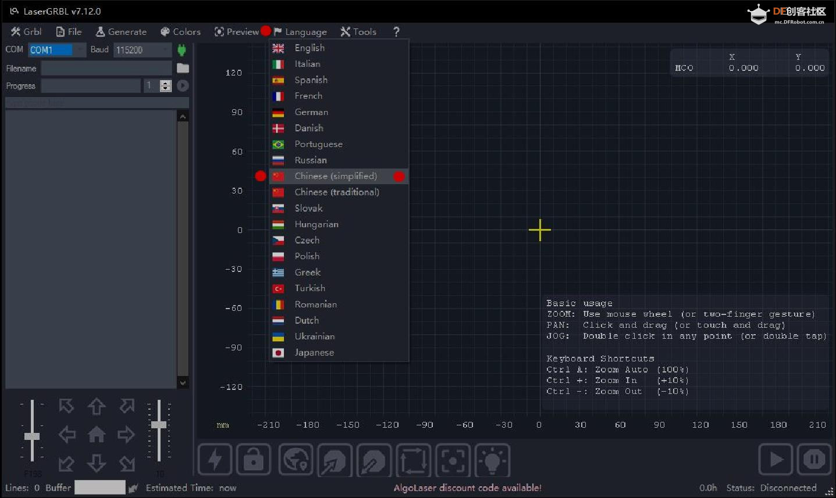Click the scroll up arrow of command log
The image size is (836, 498).
pos(183,117)
